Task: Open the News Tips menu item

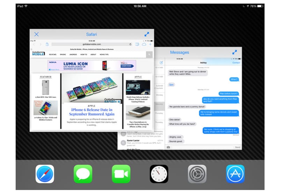Action: click(104, 55)
